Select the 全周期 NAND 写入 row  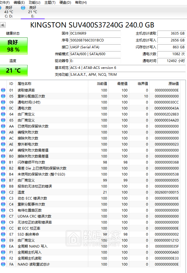pos(90,246)
